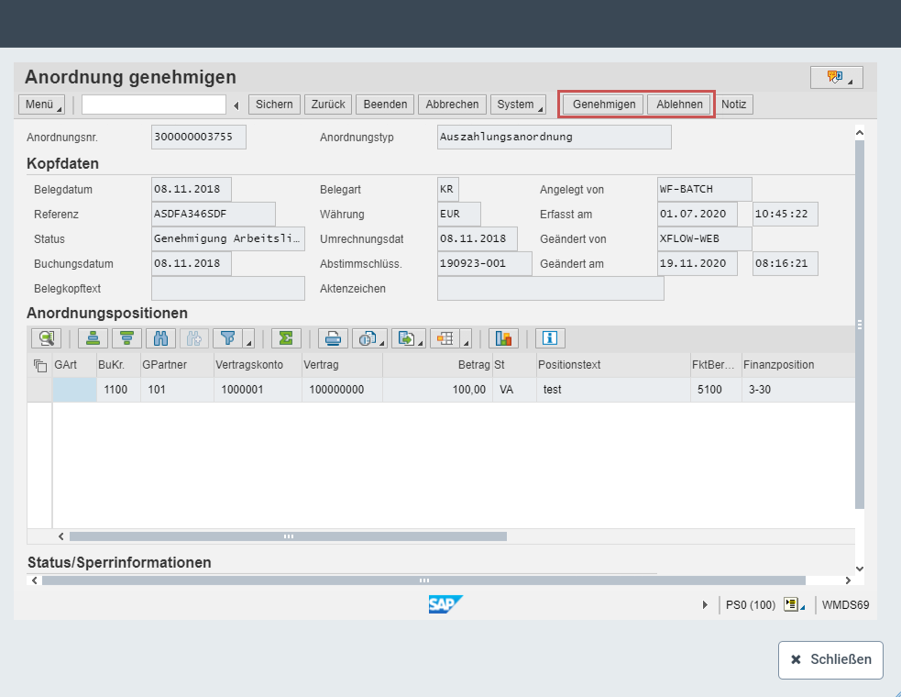Click the binoculars Find icon
The image size is (901, 697).
pyautogui.click(x=160, y=337)
